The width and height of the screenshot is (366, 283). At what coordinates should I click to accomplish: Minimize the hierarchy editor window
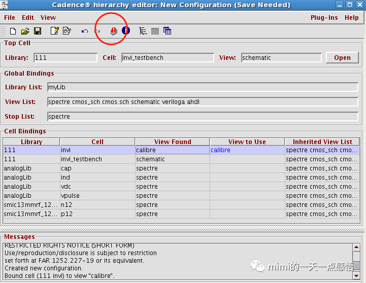tap(340, 5)
